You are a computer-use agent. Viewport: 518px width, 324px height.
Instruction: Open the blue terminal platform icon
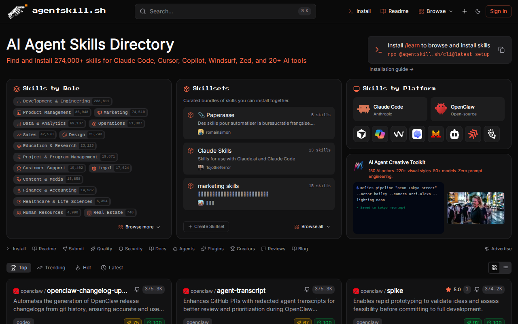coord(417,134)
